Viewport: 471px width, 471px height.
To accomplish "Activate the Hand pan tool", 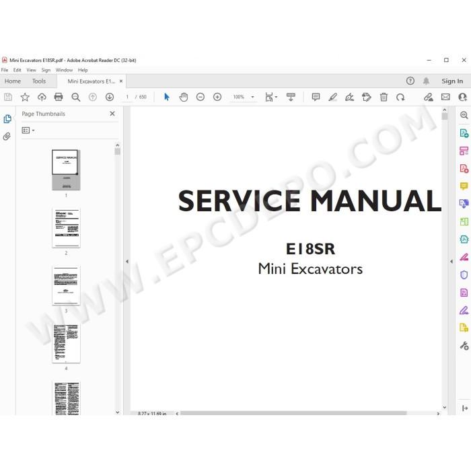I will [x=183, y=97].
